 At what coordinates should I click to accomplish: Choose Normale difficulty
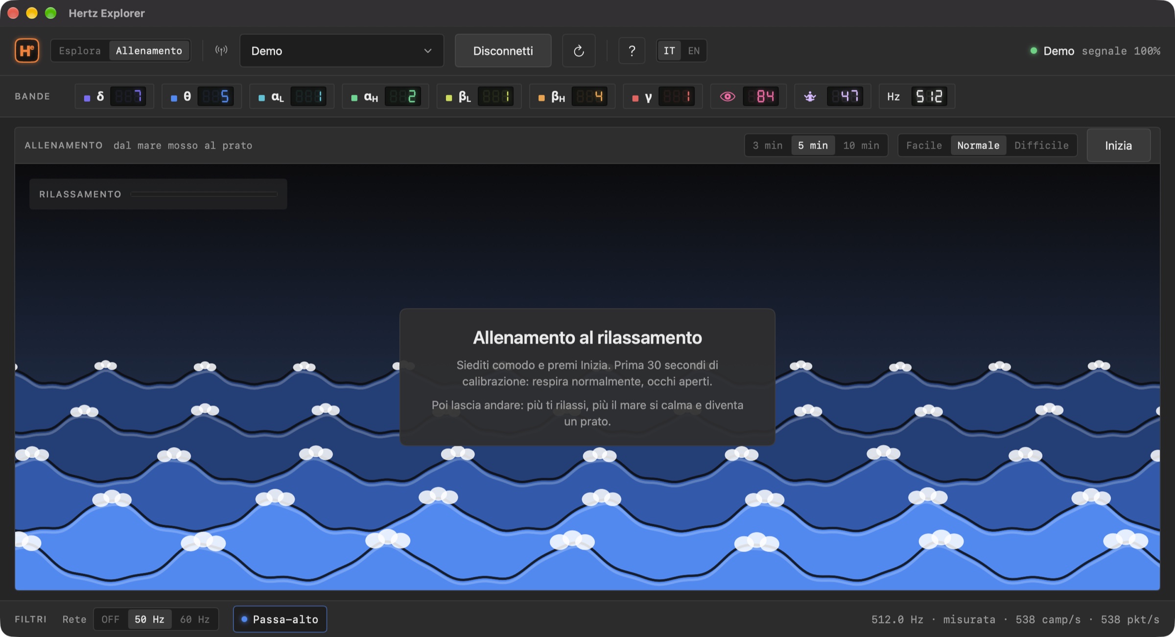point(978,145)
